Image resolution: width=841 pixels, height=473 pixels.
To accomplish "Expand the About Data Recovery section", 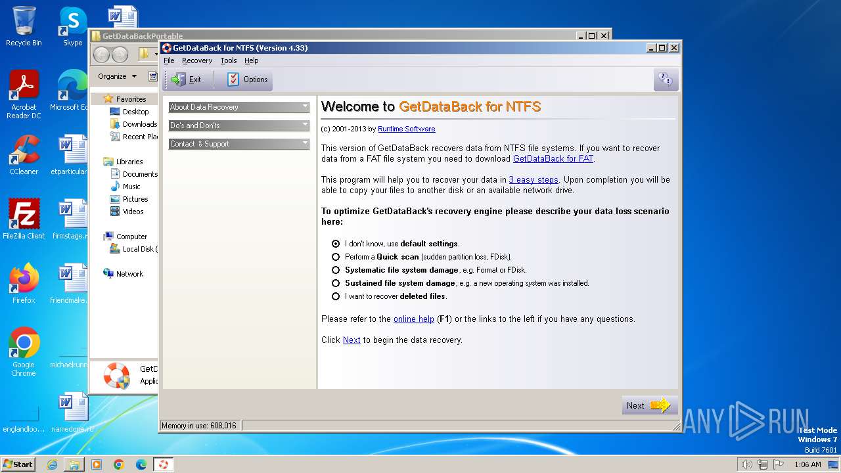I will click(239, 107).
